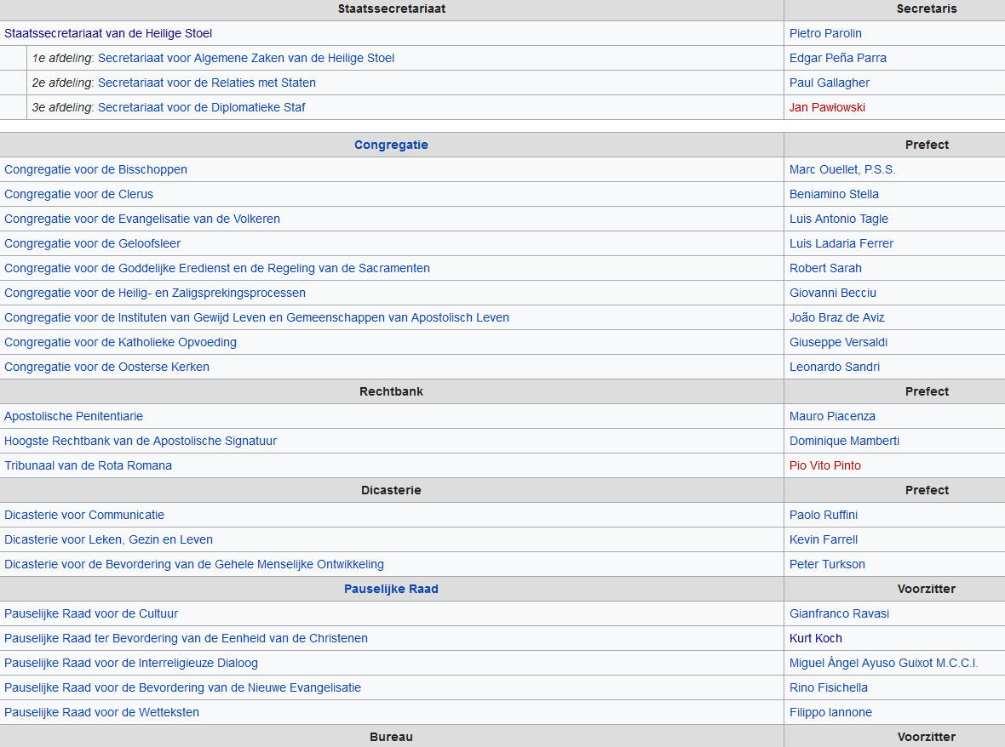The width and height of the screenshot is (1005, 747).
Task: Click Miguel Ángel Ayuso Guixot M.C.C.I. link
Action: pos(883,663)
